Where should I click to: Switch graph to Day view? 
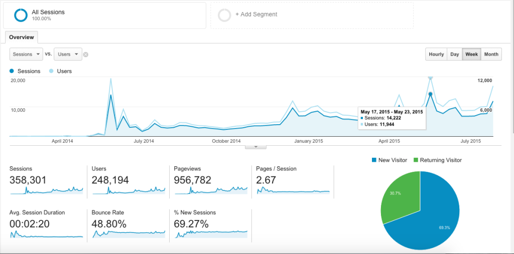454,54
